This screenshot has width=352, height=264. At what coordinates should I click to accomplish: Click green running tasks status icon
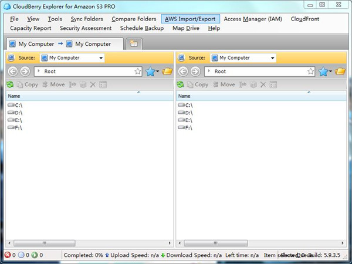coord(35,255)
